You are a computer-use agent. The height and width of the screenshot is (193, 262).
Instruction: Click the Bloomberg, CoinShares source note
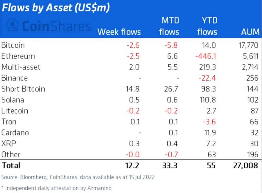(x=78, y=177)
